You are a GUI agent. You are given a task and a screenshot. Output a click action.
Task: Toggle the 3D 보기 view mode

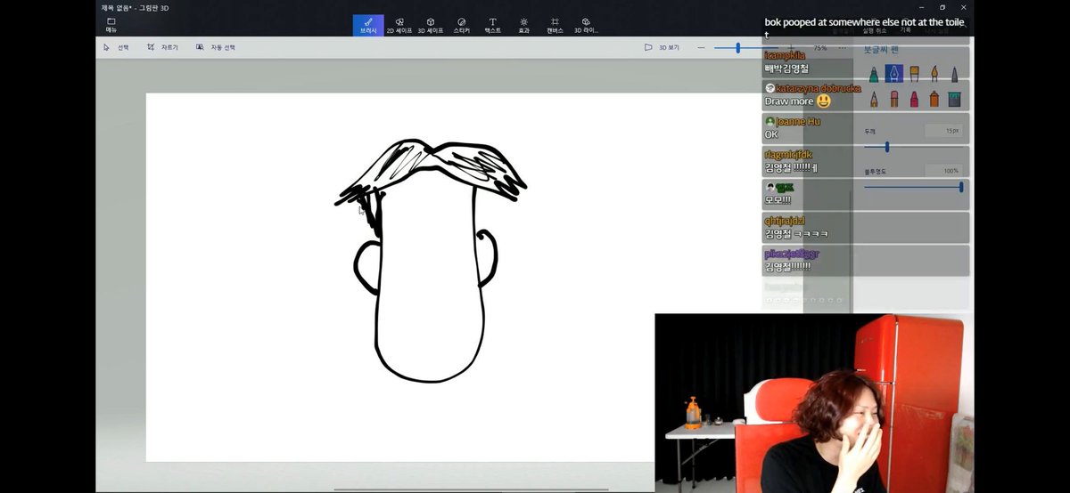(662, 47)
